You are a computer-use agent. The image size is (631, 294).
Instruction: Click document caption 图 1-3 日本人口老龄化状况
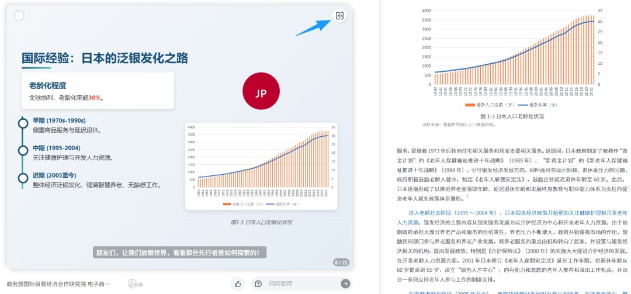tap(512, 116)
